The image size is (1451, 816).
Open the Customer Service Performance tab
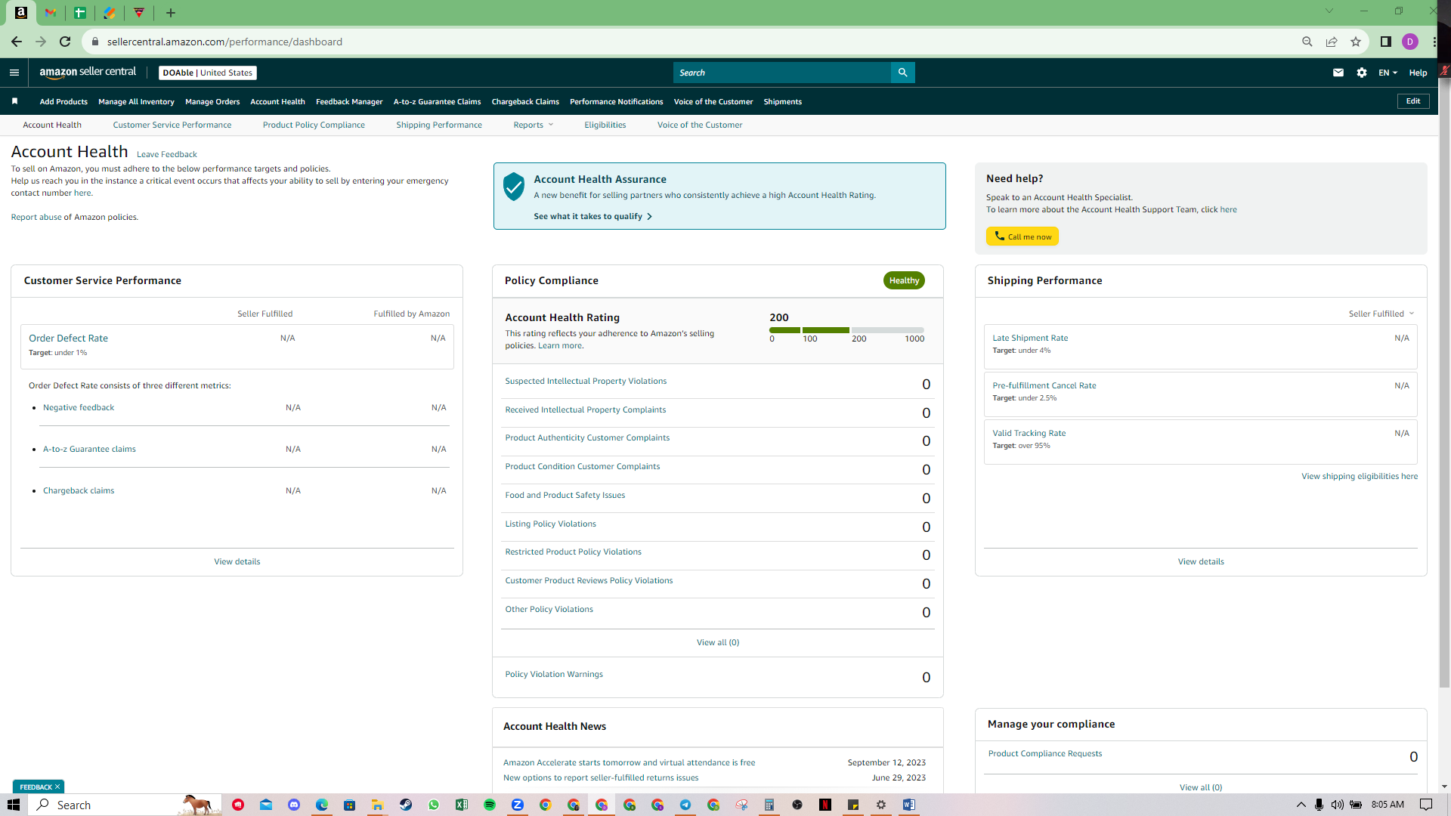pyautogui.click(x=172, y=125)
